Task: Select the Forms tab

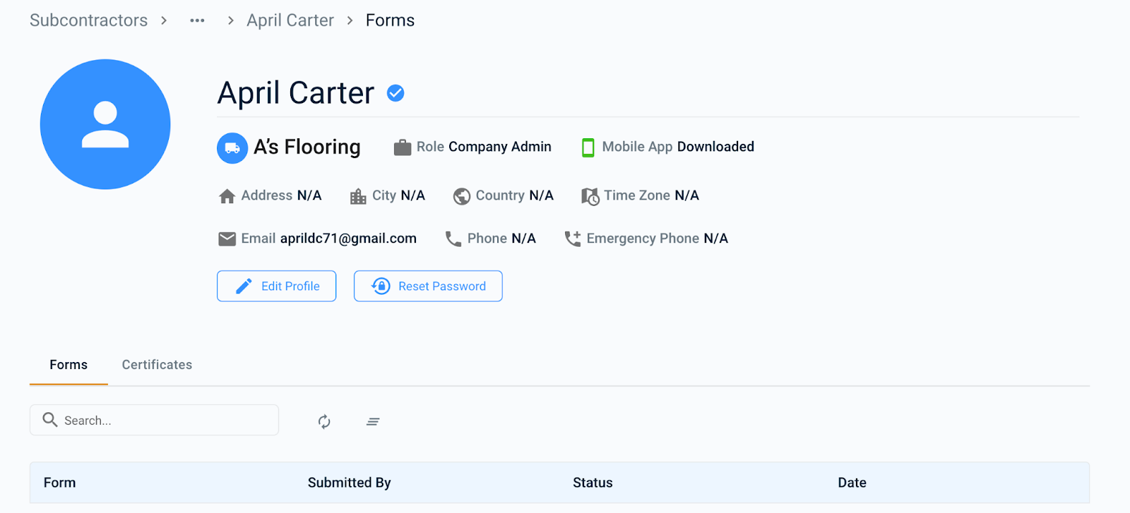Action: click(x=69, y=365)
